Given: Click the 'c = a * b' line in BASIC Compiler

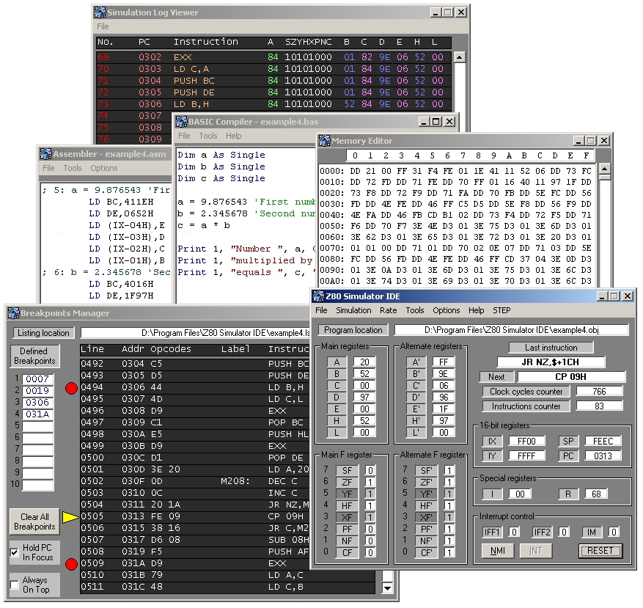Looking at the screenshot, I should [204, 226].
